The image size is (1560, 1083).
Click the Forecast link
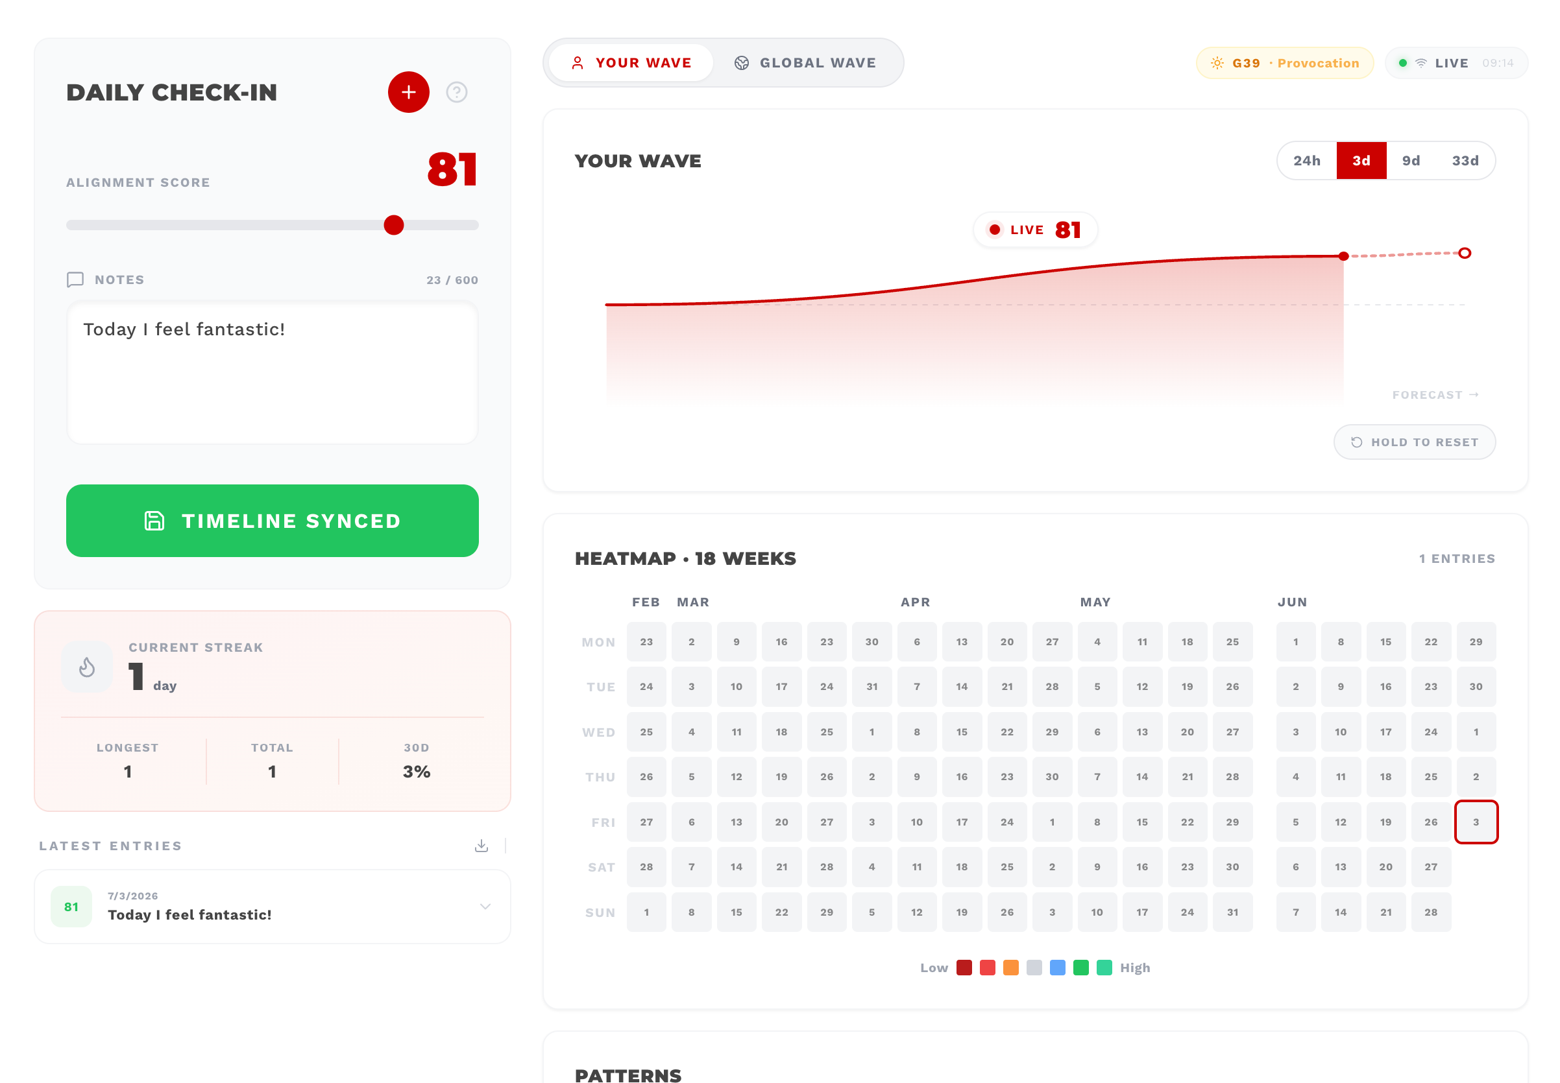click(x=1435, y=395)
